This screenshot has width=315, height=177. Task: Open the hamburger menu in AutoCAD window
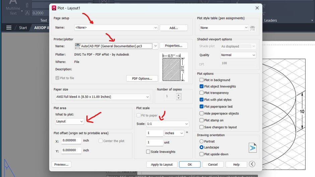9,27
